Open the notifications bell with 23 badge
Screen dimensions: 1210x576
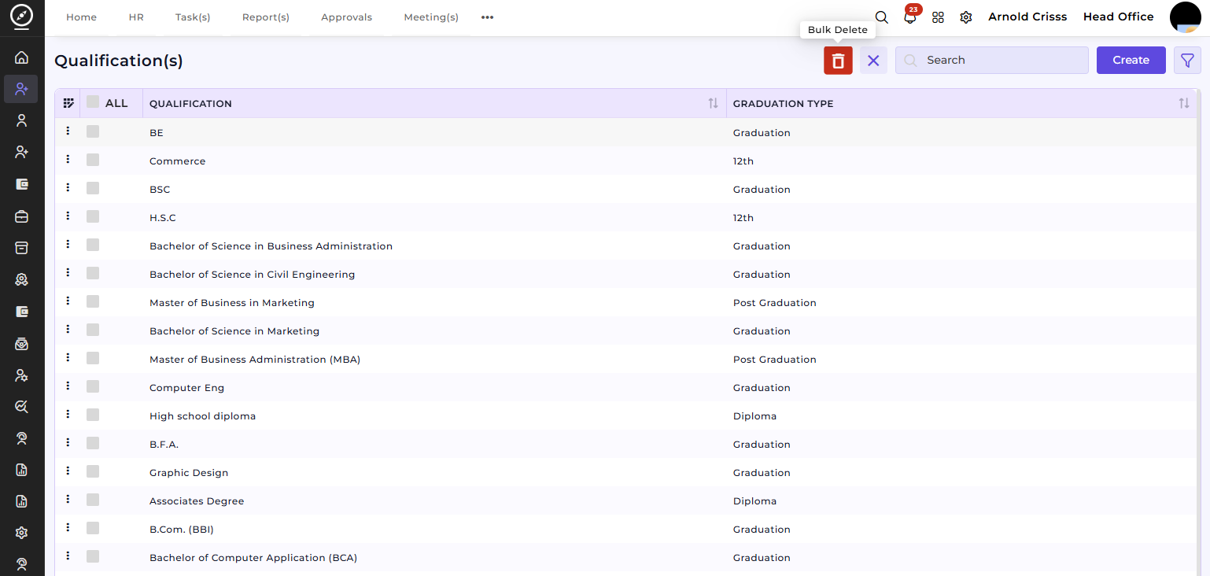click(x=910, y=17)
